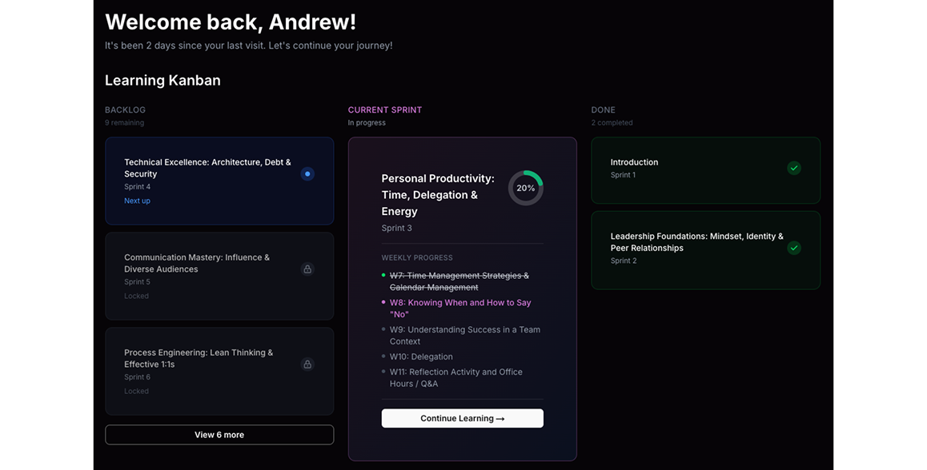Expand backlog with View 6 more
The width and height of the screenshot is (927, 470).
click(219, 435)
